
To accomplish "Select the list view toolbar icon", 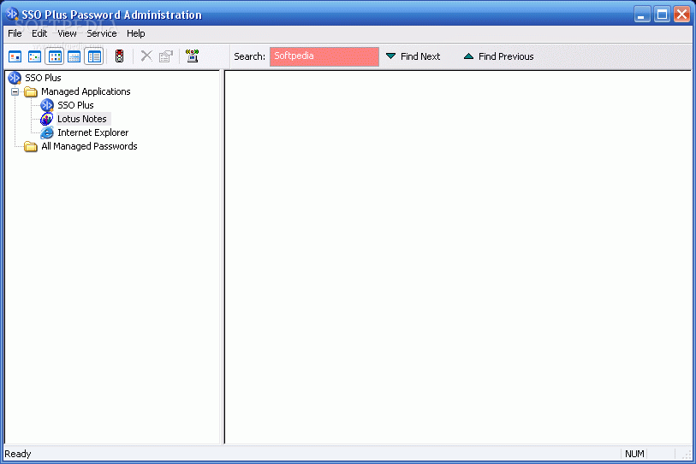I will pos(55,56).
